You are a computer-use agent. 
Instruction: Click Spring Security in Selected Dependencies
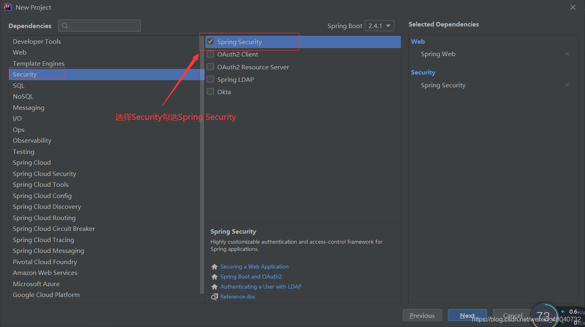443,85
